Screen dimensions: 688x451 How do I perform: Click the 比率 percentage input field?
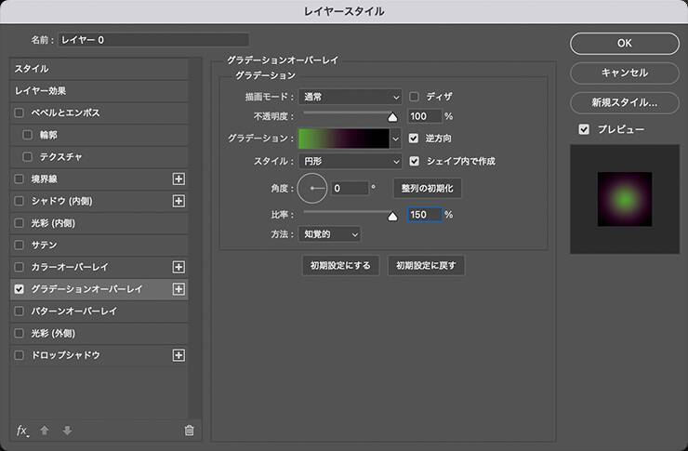point(422,215)
